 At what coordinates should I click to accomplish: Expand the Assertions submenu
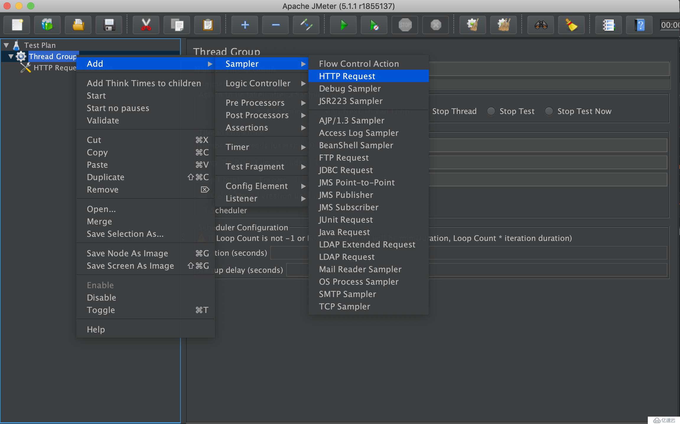click(262, 128)
